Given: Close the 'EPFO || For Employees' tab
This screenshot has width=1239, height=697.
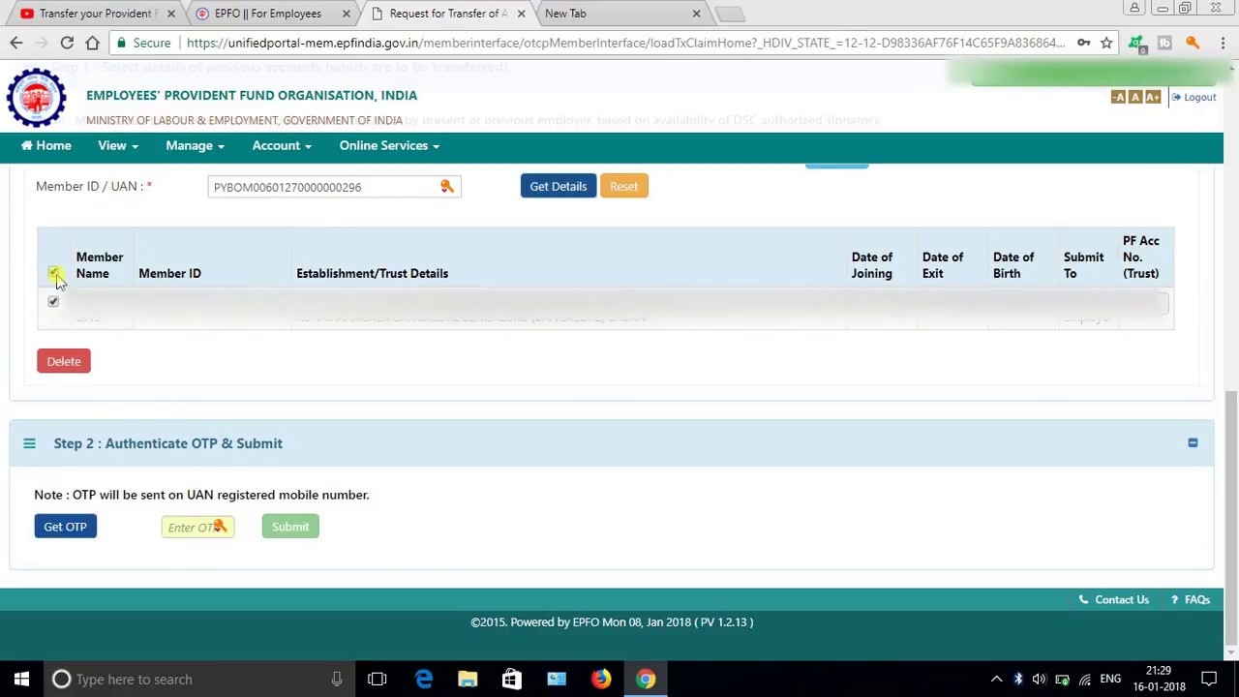Looking at the screenshot, I should 346,14.
